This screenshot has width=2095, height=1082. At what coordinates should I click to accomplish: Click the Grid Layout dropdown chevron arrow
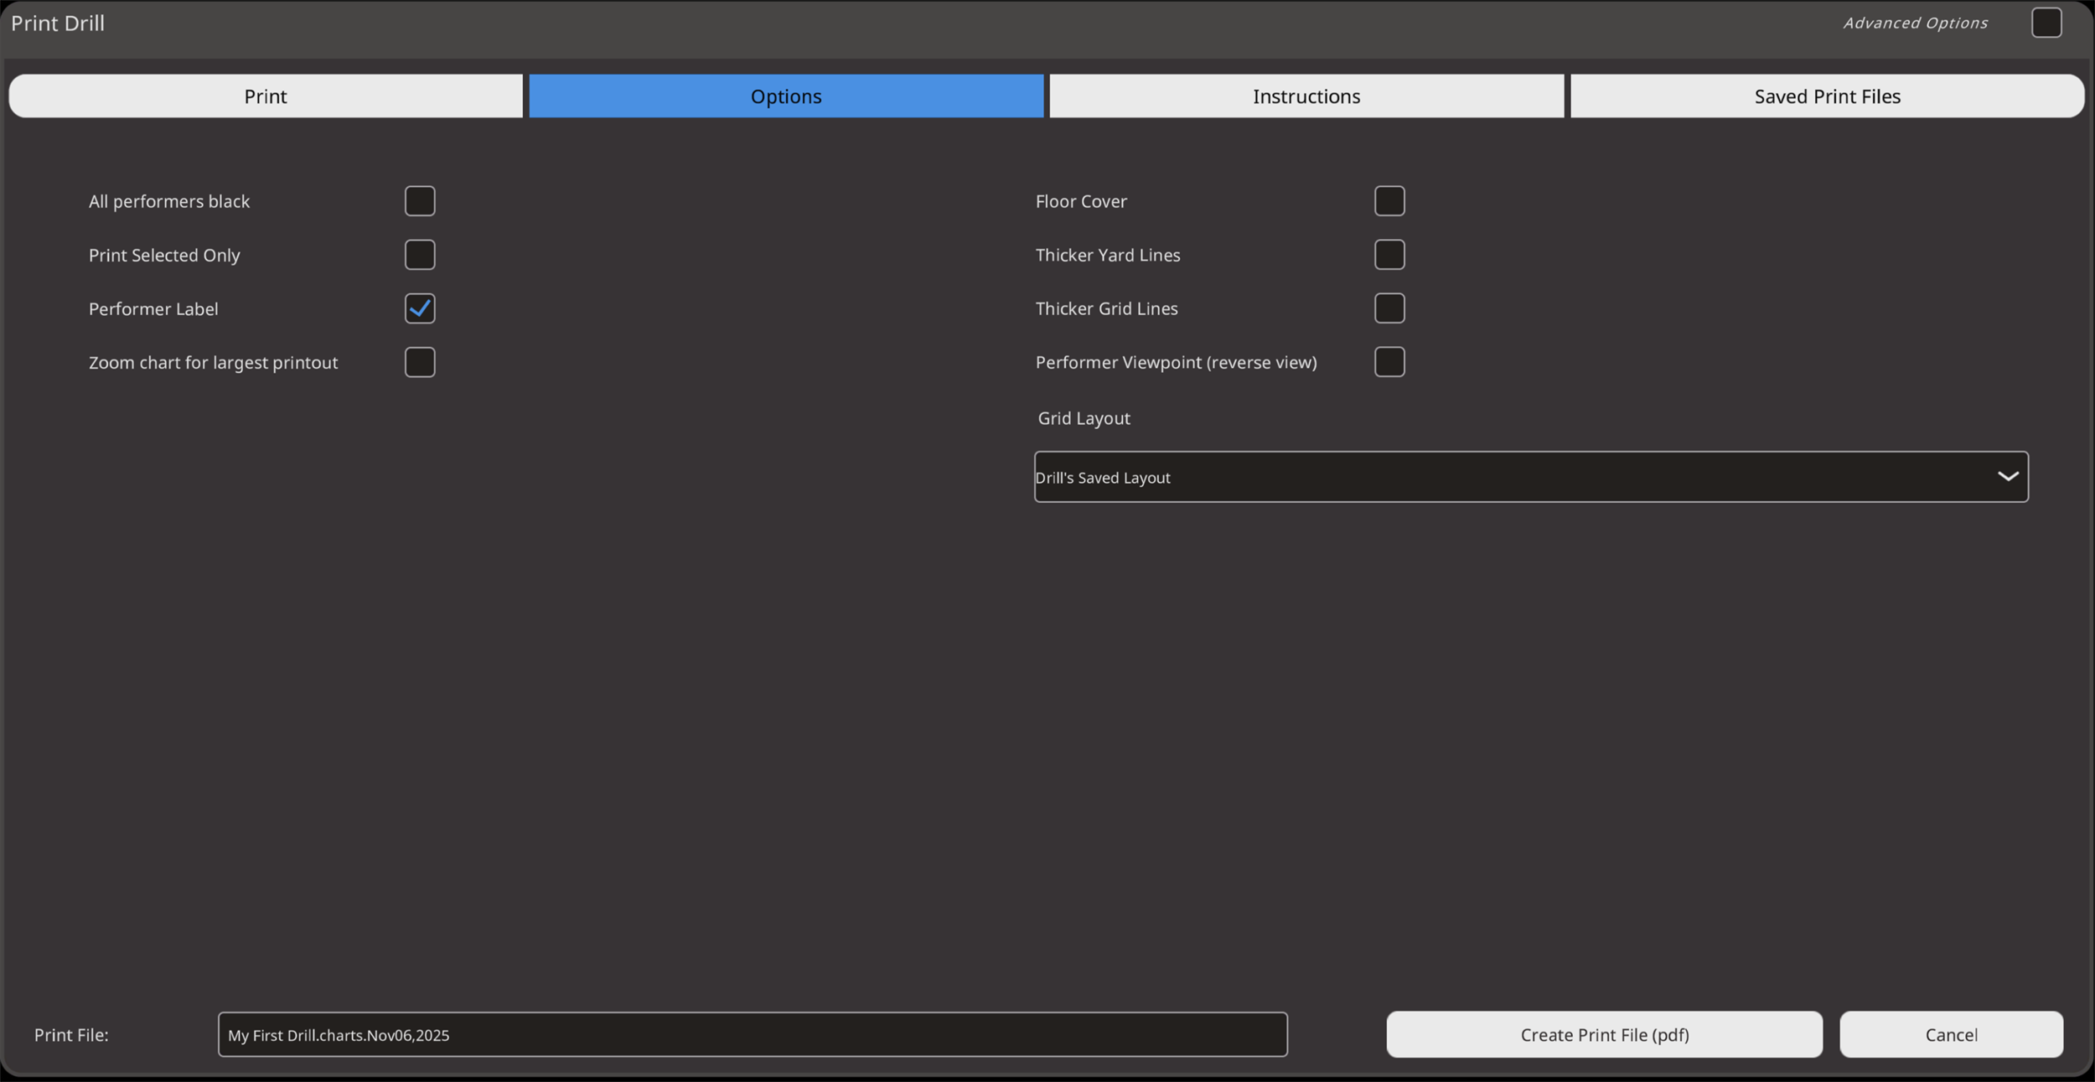click(x=2008, y=477)
